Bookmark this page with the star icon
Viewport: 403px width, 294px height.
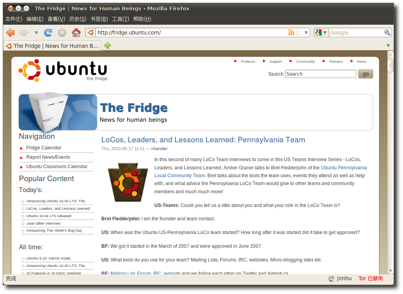pos(299,33)
